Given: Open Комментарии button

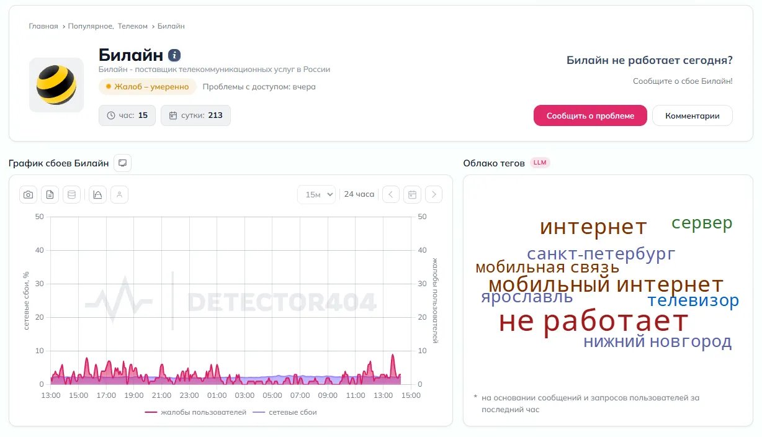Looking at the screenshot, I should (x=693, y=115).
